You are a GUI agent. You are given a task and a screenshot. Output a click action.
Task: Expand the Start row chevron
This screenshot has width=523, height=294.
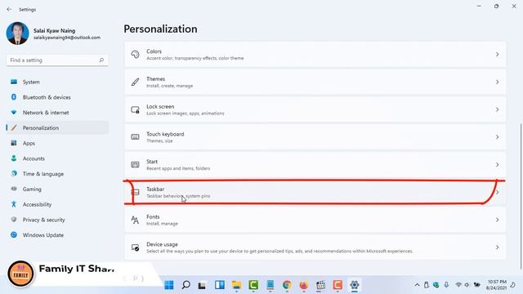click(x=497, y=165)
